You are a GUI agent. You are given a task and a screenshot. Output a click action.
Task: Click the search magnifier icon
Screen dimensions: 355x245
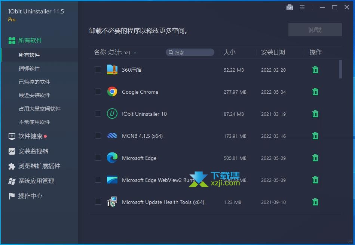point(171,52)
